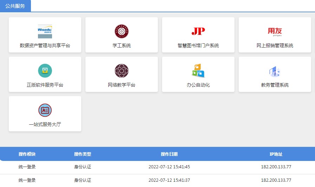Open 一站式服务大厅 label

(45, 124)
